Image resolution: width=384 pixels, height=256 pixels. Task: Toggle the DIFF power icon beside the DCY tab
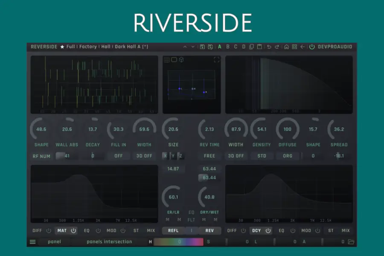(243, 230)
